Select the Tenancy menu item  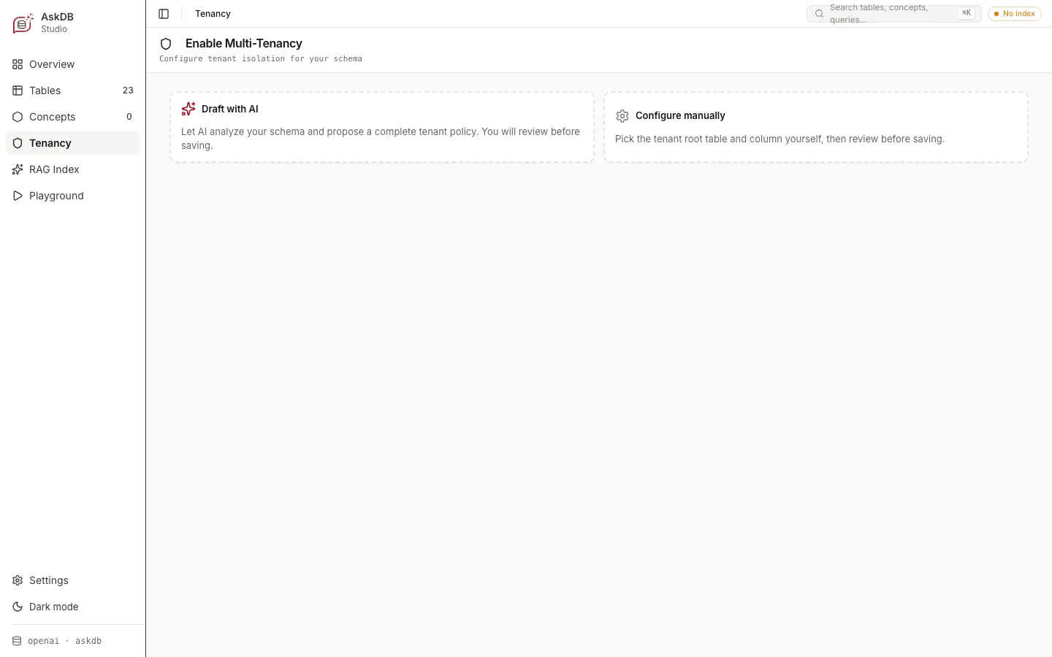[72, 143]
